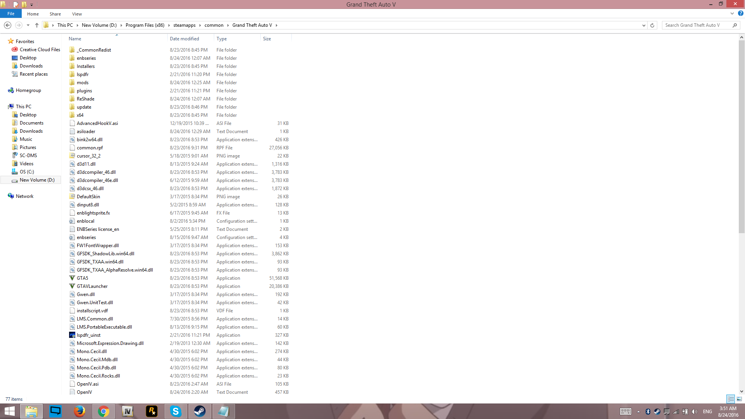This screenshot has height=419, width=745.
Task: Refresh the current folder view
Action: click(652, 25)
